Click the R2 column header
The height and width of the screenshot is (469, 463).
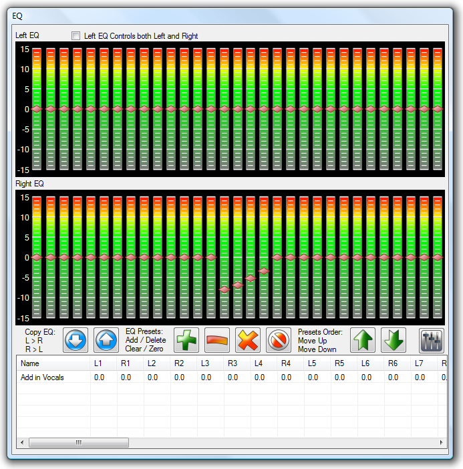click(184, 363)
